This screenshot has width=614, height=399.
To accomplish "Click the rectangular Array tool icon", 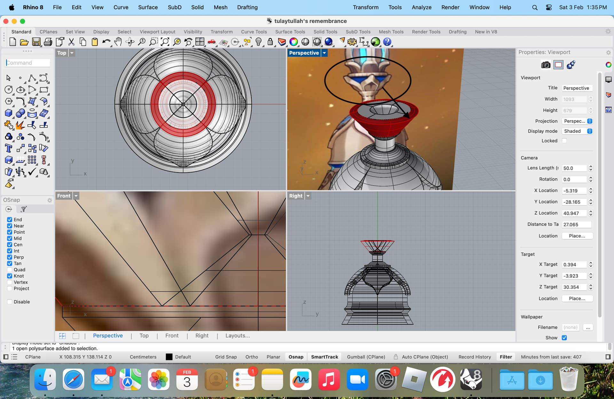I will tap(32, 160).
